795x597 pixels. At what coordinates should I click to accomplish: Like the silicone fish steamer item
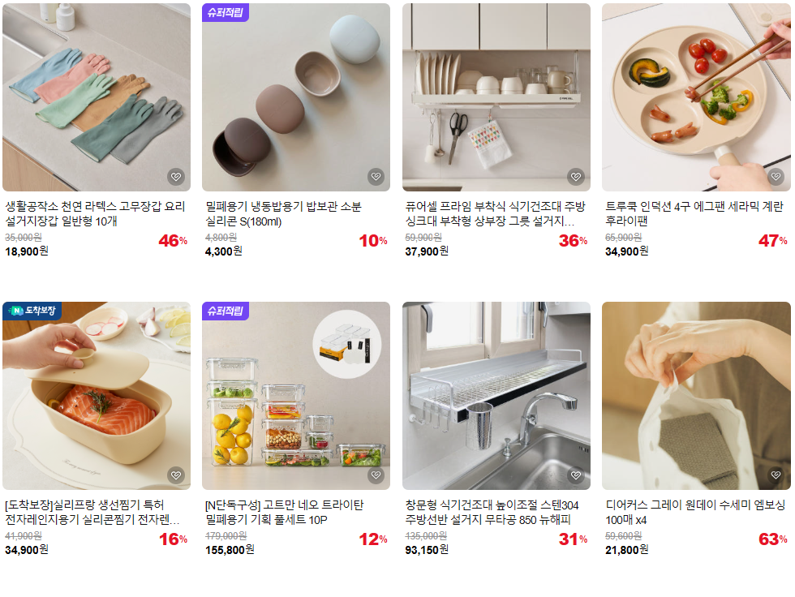pos(176,475)
